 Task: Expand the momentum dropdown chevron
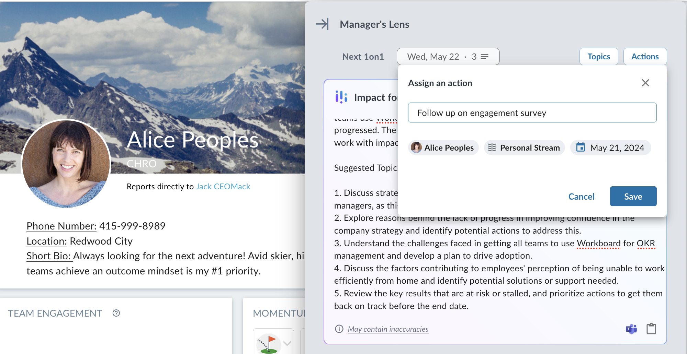coord(288,343)
